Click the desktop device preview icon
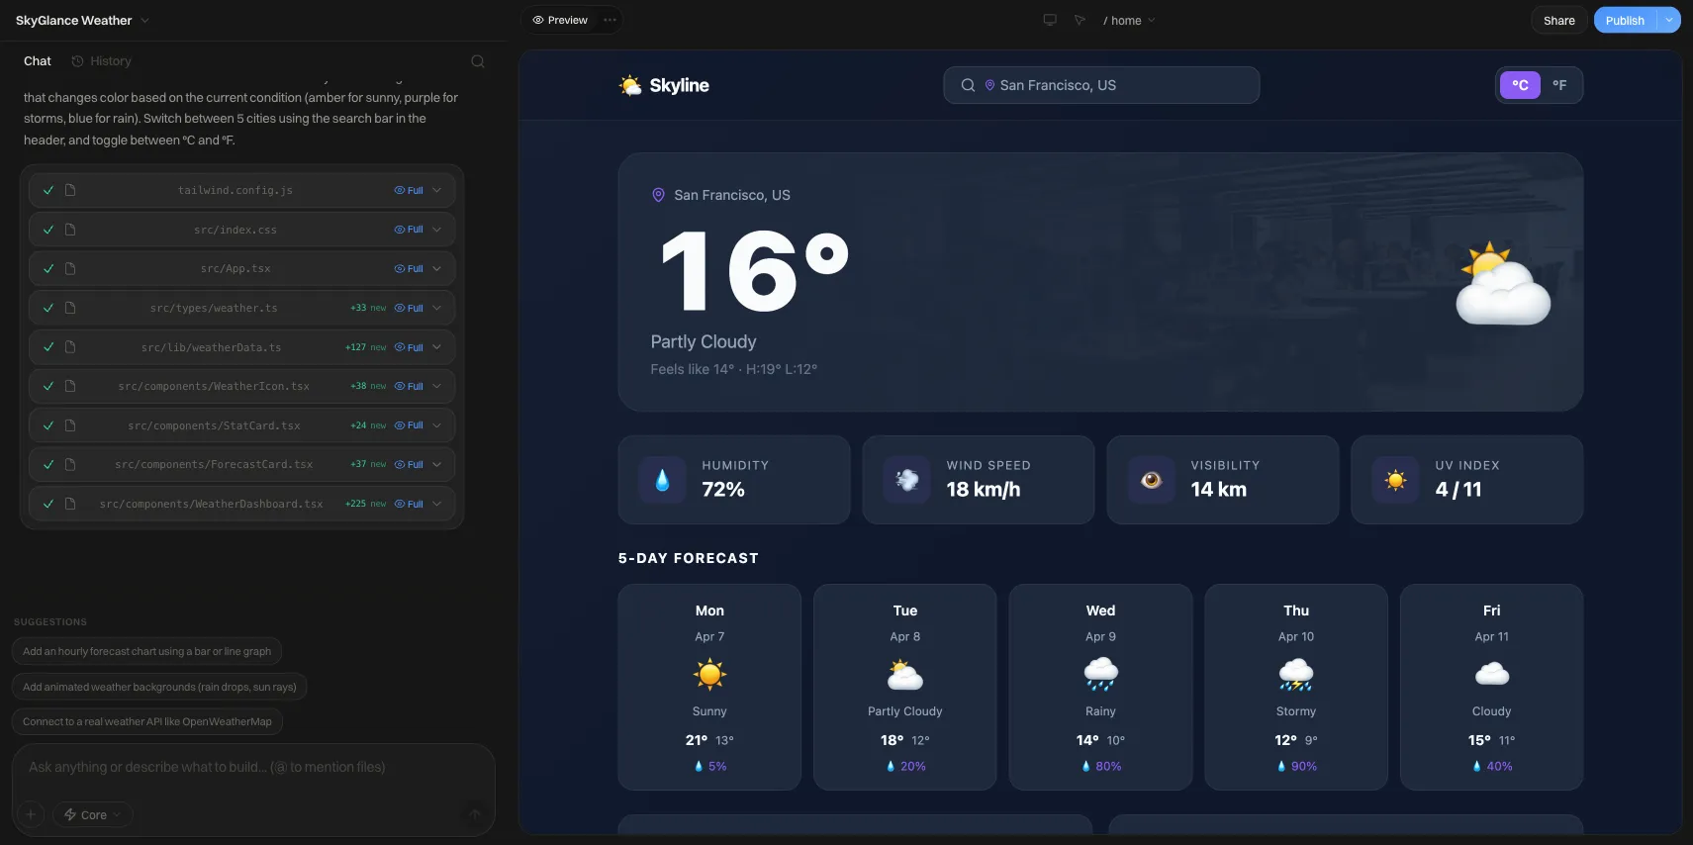 coord(1050,20)
